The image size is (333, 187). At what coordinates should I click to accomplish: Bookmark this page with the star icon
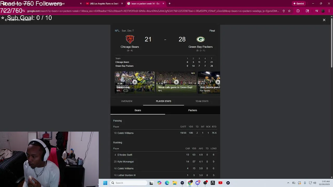click(x=289, y=11)
